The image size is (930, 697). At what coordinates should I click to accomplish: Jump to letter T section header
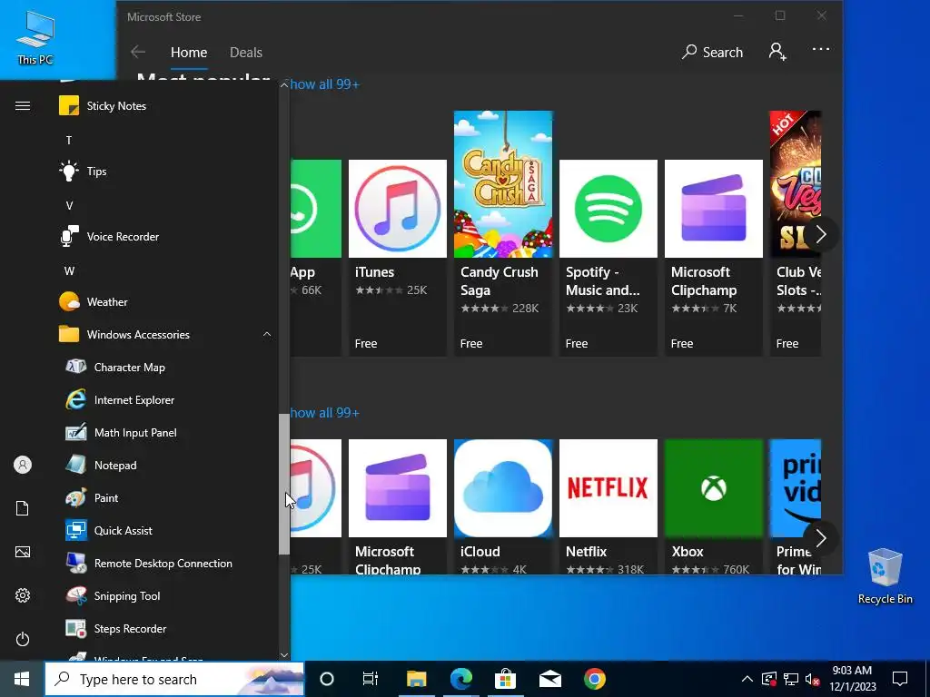click(69, 141)
